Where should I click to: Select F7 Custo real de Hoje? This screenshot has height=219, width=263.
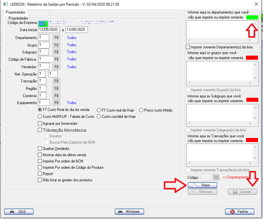click(x=99, y=110)
